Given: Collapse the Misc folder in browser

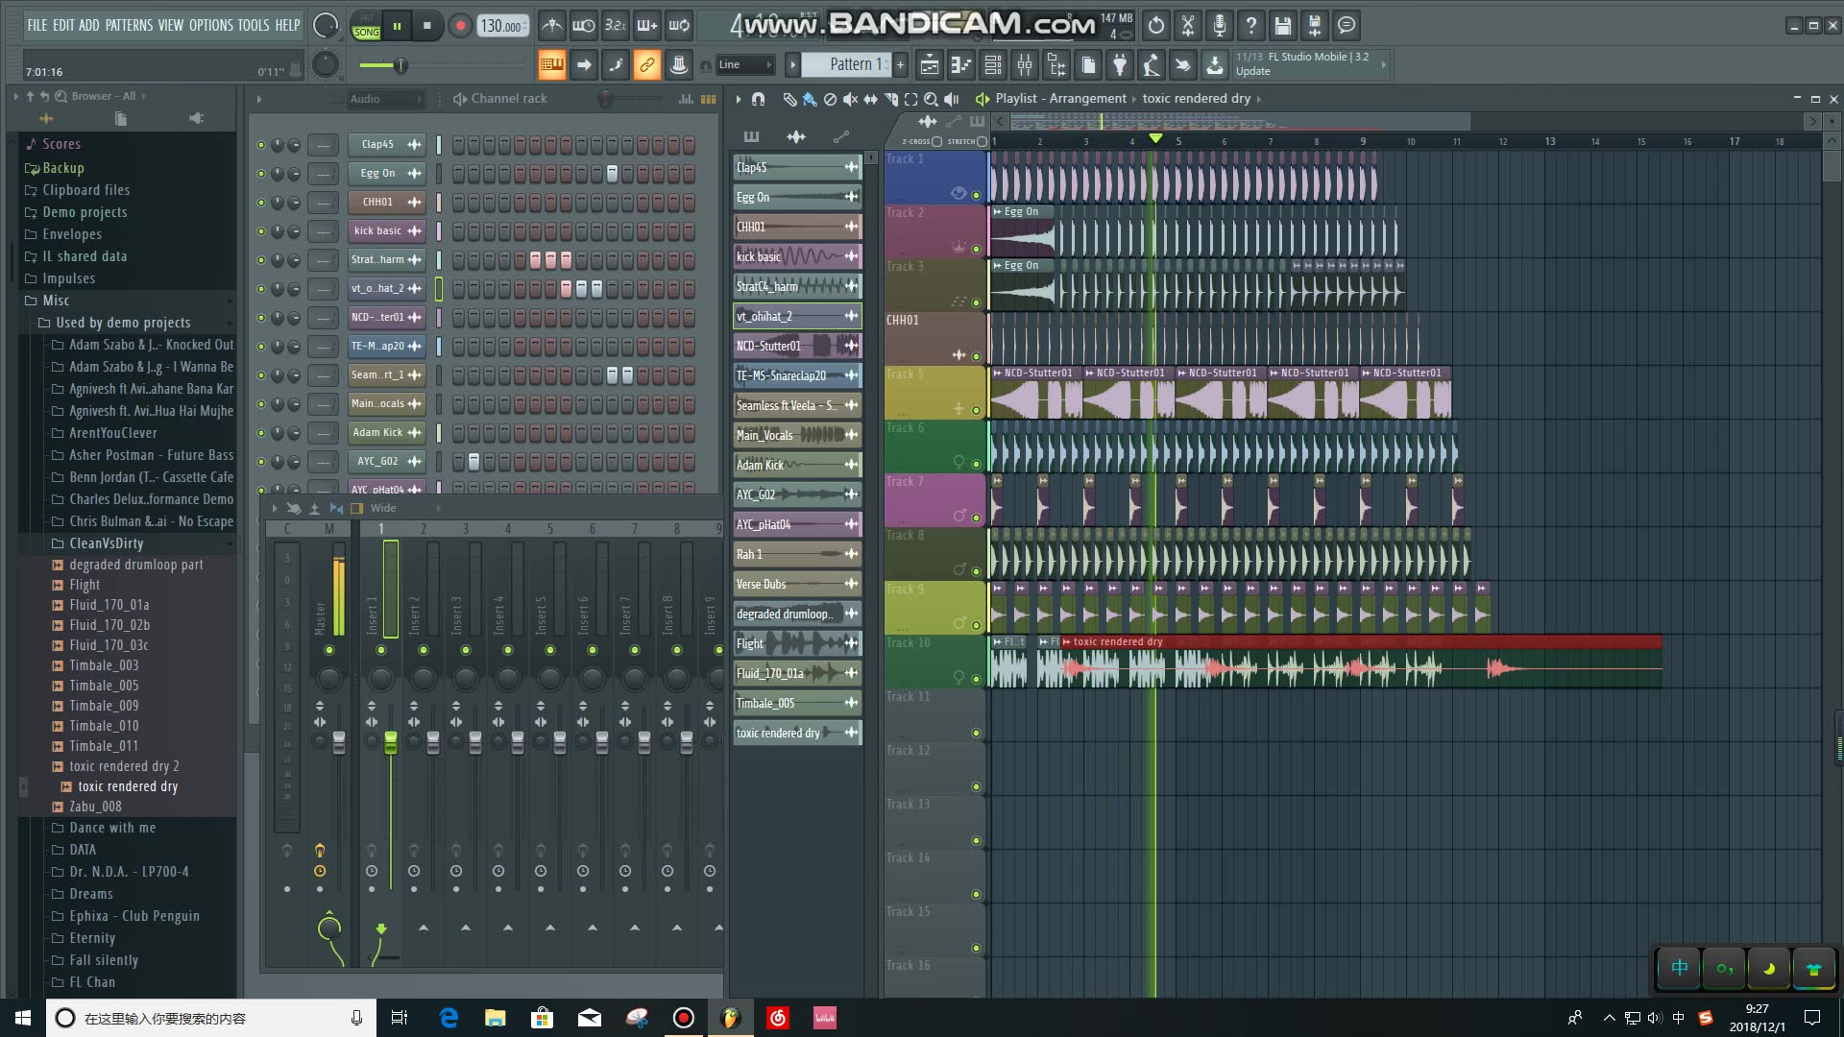Looking at the screenshot, I should point(56,301).
